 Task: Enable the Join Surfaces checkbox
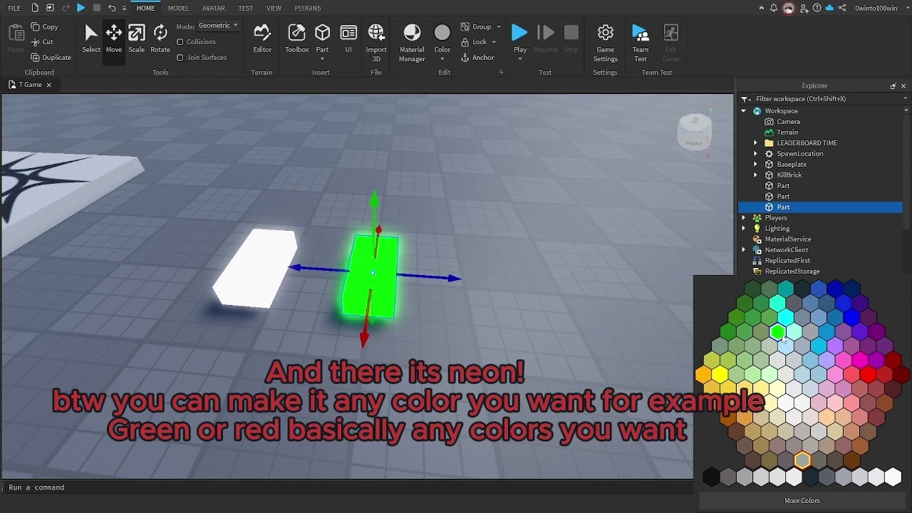coord(180,58)
